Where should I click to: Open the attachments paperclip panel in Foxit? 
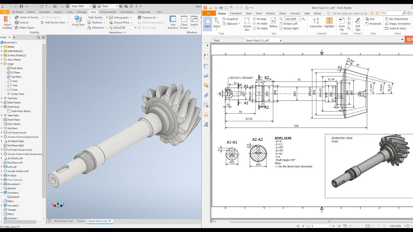point(206,95)
